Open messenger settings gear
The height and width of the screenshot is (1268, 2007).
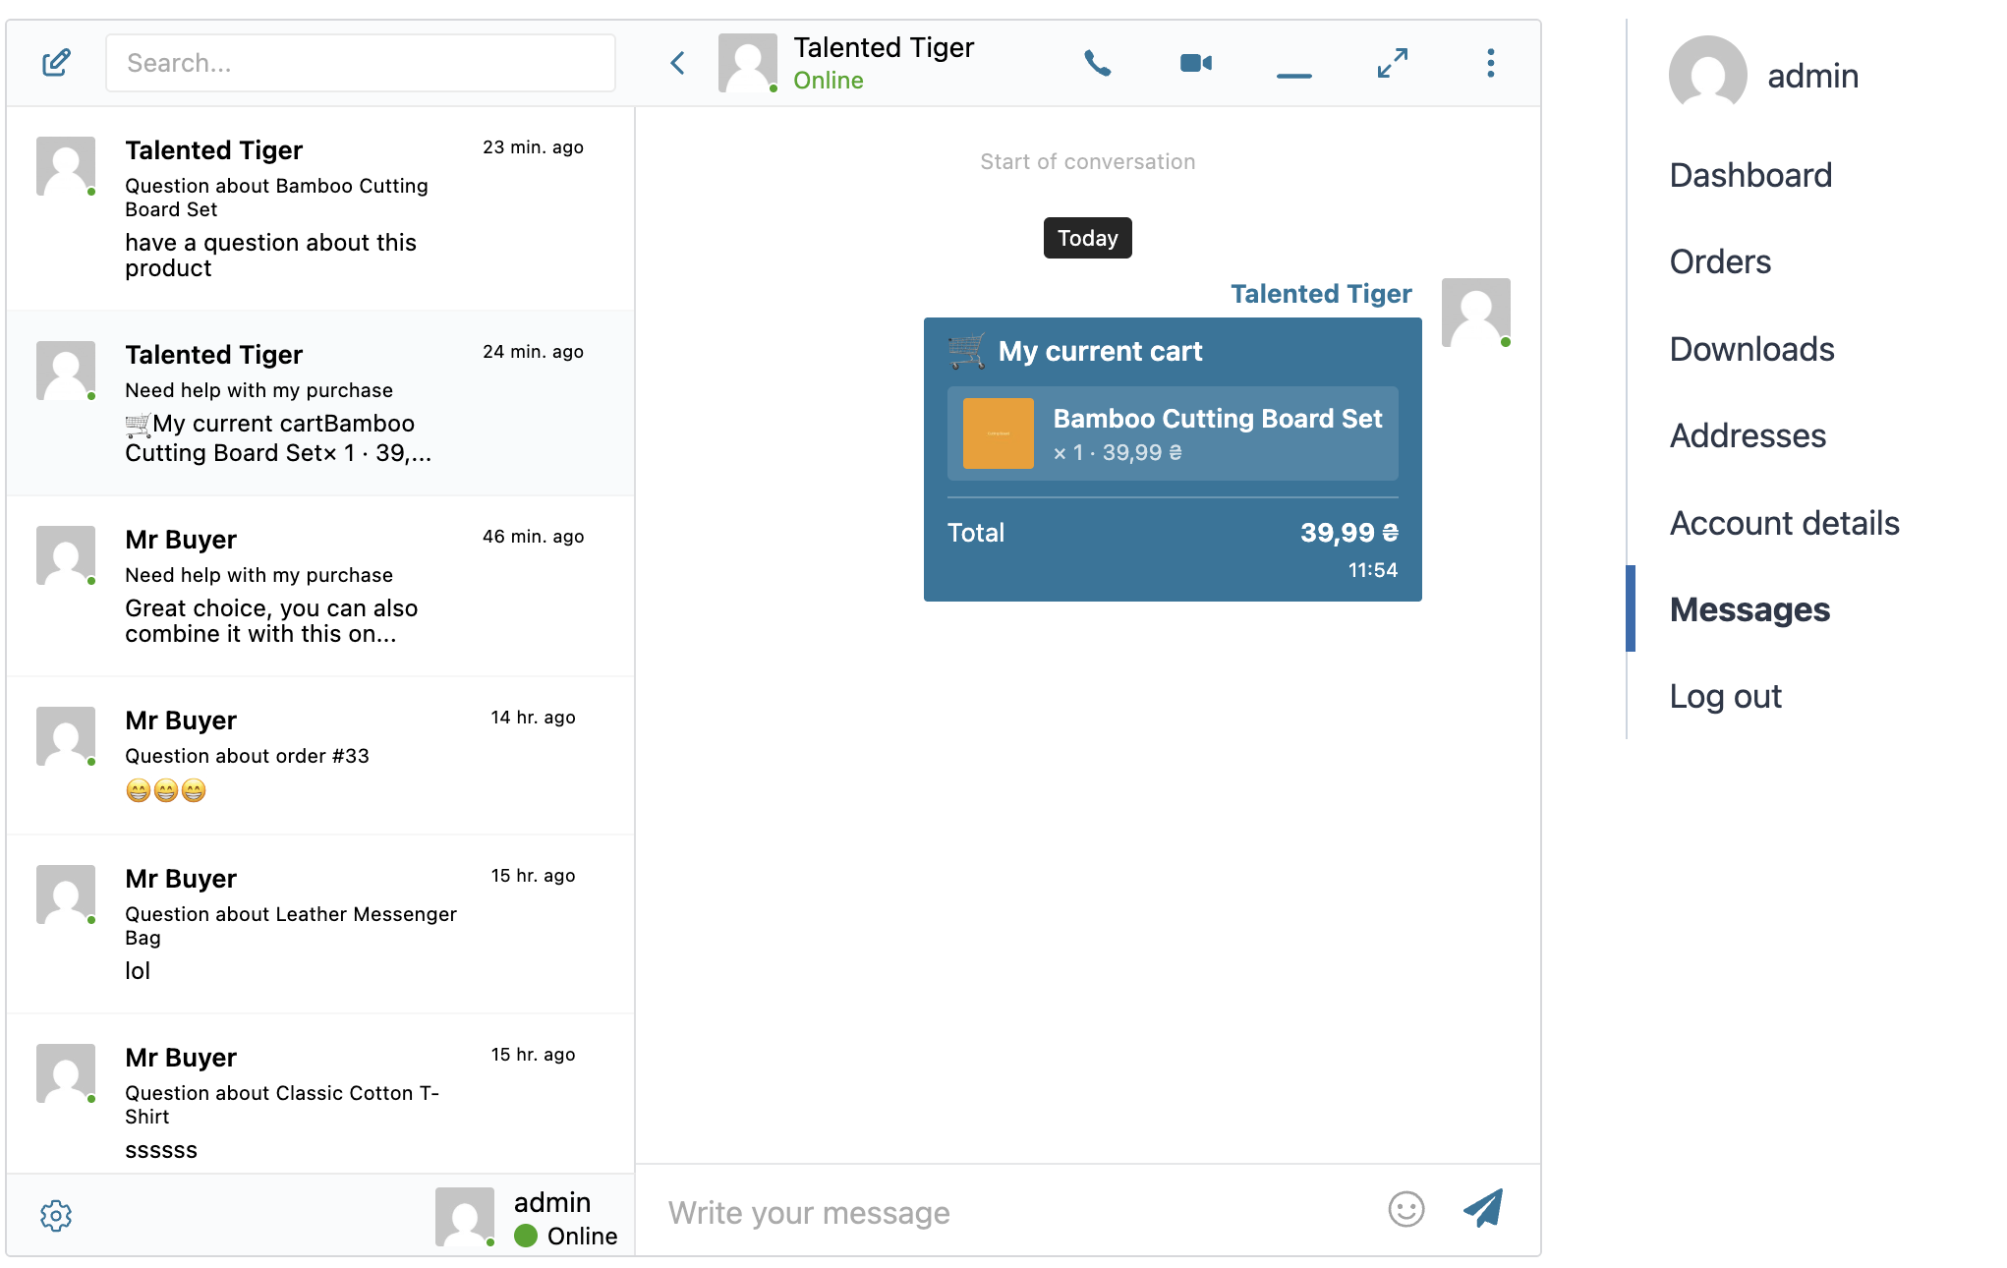56,1215
